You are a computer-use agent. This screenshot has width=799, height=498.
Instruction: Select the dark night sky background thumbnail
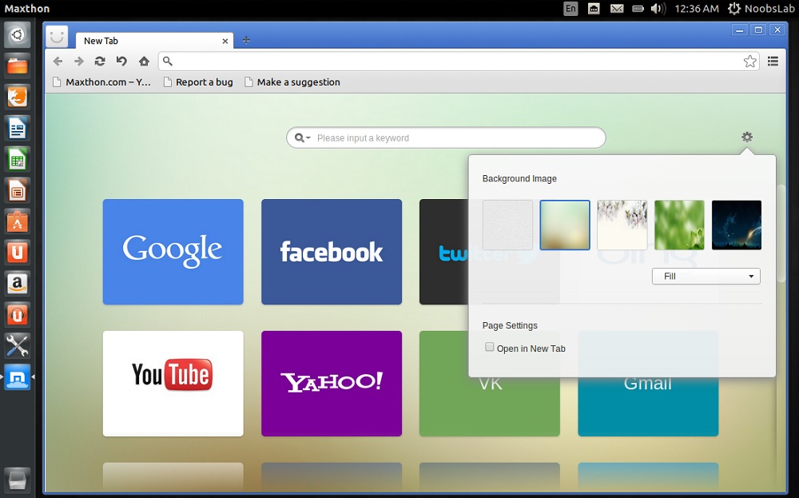pyautogui.click(x=737, y=225)
